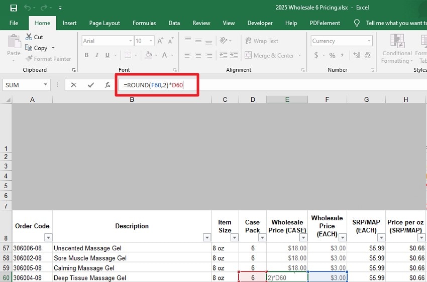Click the Redo arrow icon

[x=44, y=8]
